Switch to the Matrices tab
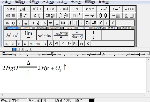Screen dimensions: 150x102 click(x=55, y=28)
